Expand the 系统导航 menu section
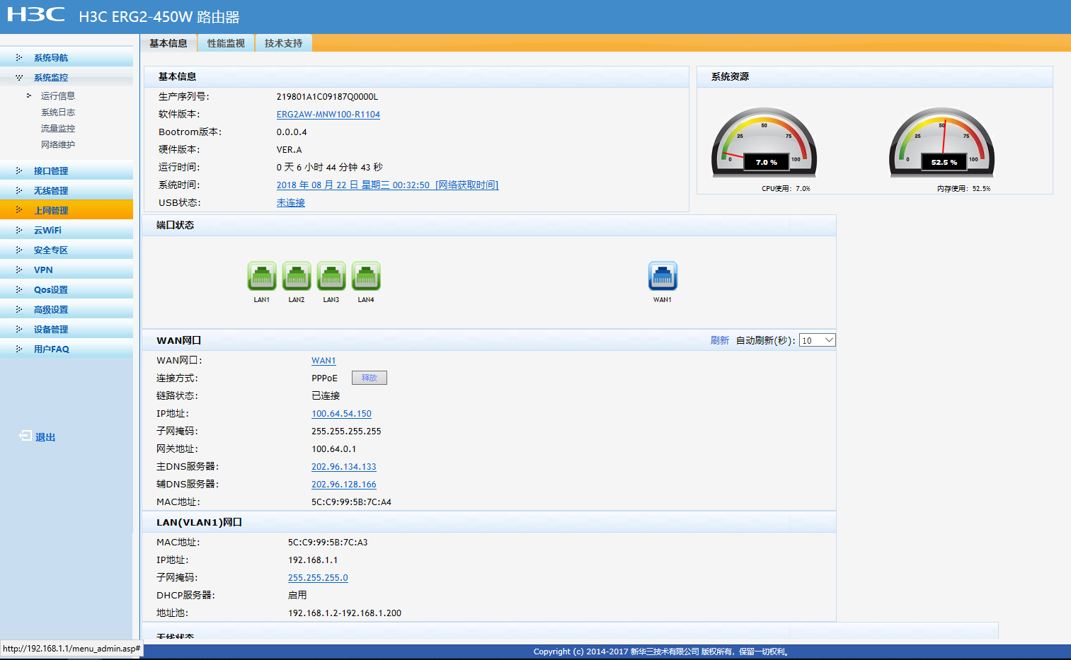The width and height of the screenshot is (1071, 660). pyautogui.click(x=67, y=57)
